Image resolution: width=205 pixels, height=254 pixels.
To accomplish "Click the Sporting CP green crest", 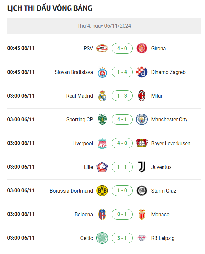I will (102, 119).
